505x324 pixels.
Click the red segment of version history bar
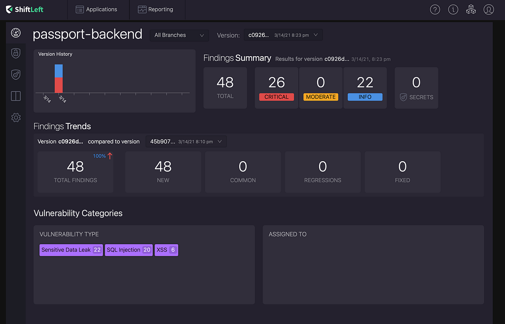(x=59, y=85)
